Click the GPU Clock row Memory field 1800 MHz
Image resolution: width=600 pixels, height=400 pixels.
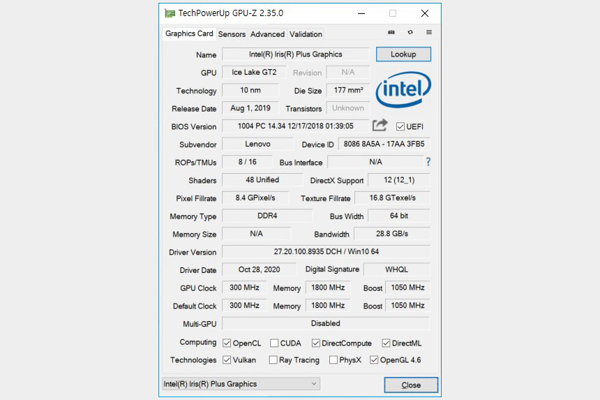click(328, 288)
